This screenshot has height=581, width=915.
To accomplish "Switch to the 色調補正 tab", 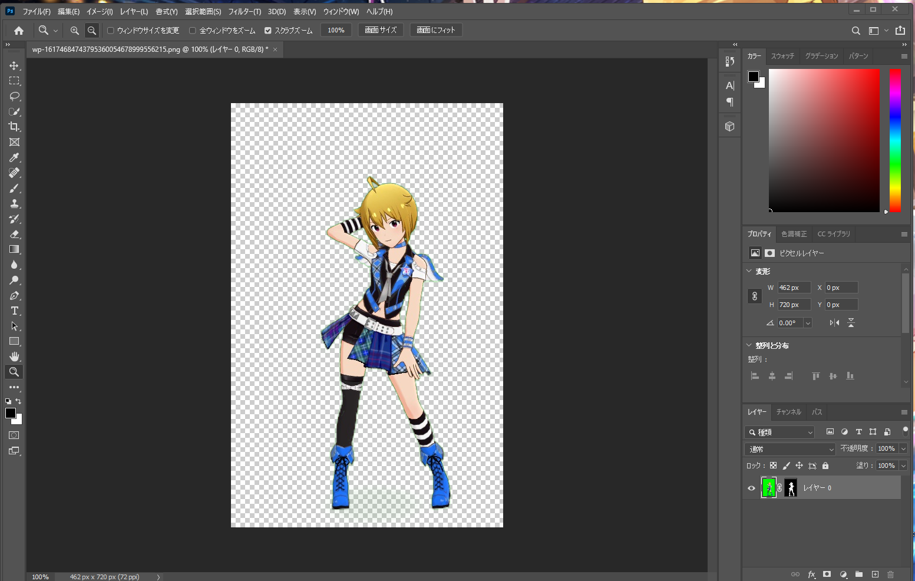I will (x=794, y=234).
